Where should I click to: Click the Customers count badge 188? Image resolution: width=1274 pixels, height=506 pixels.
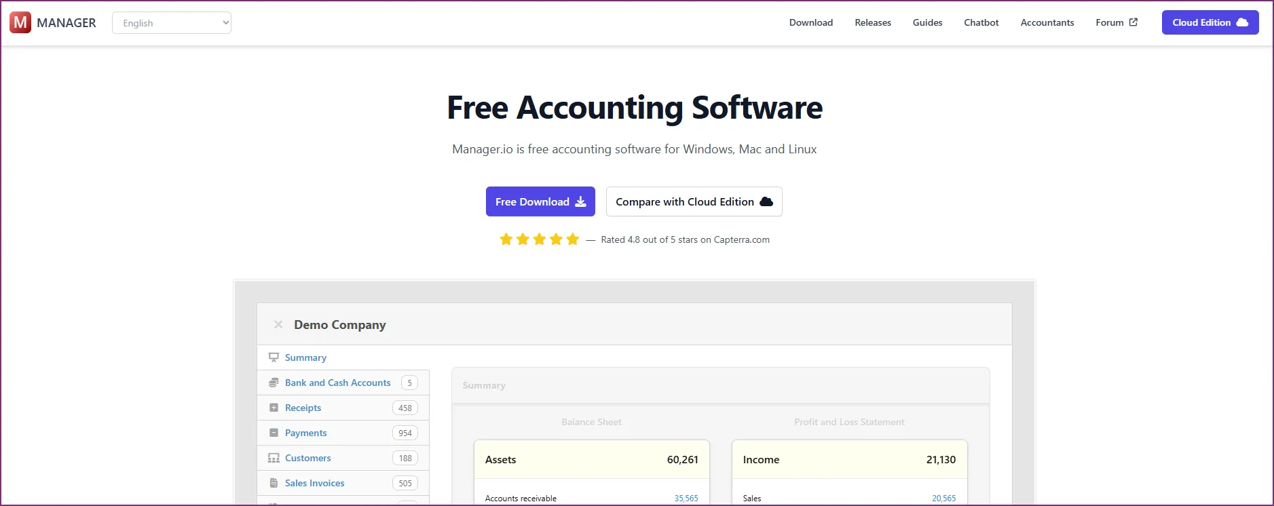405,458
